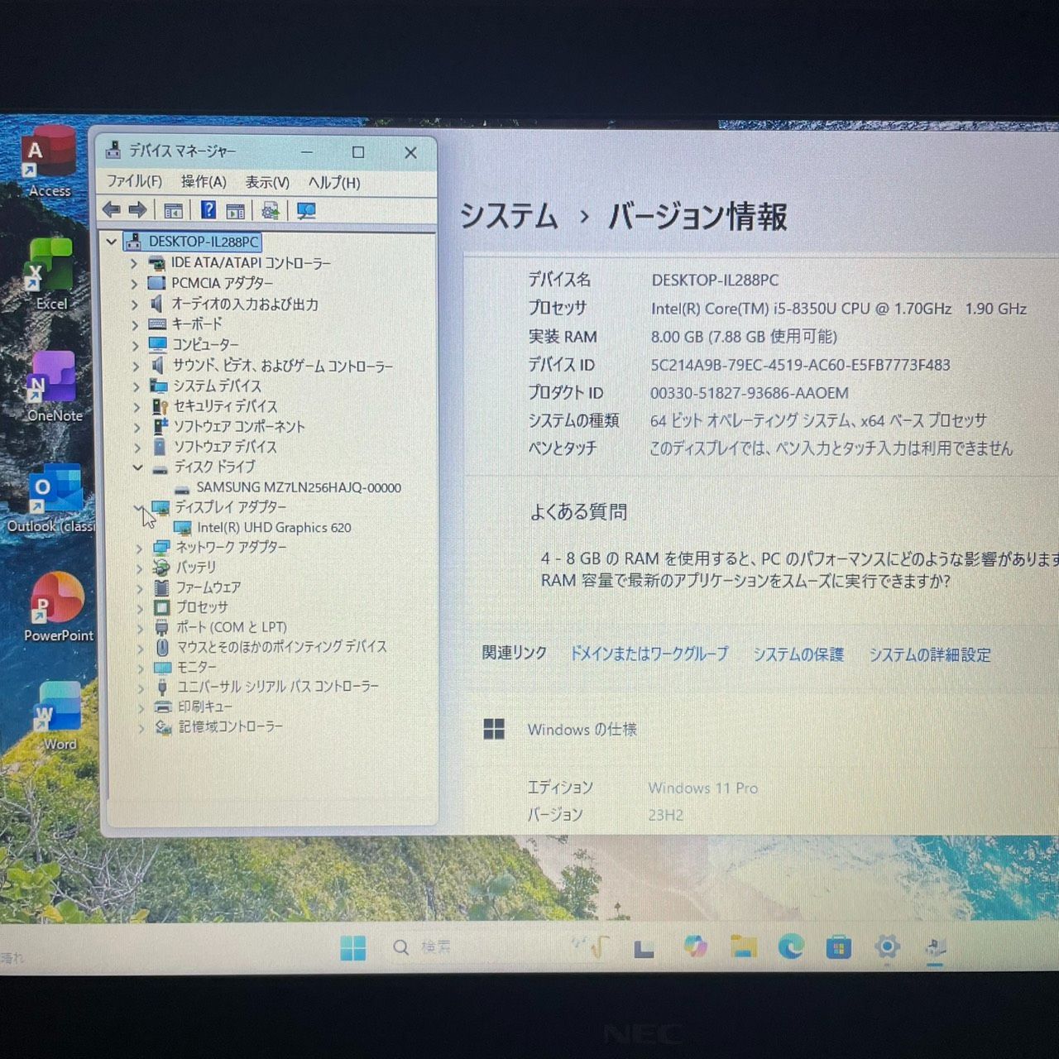Image resolution: width=1059 pixels, height=1059 pixels.
Task: Open the PowerPoint desktop shortcut
Action: (x=58, y=604)
